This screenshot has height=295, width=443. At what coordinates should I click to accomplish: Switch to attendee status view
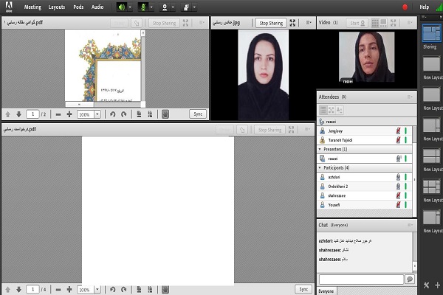pos(340,110)
